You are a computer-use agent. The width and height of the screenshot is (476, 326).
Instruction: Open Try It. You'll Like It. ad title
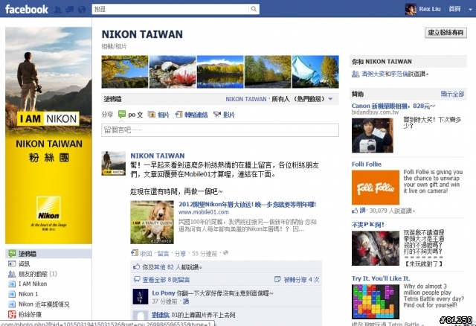coord(381,278)
